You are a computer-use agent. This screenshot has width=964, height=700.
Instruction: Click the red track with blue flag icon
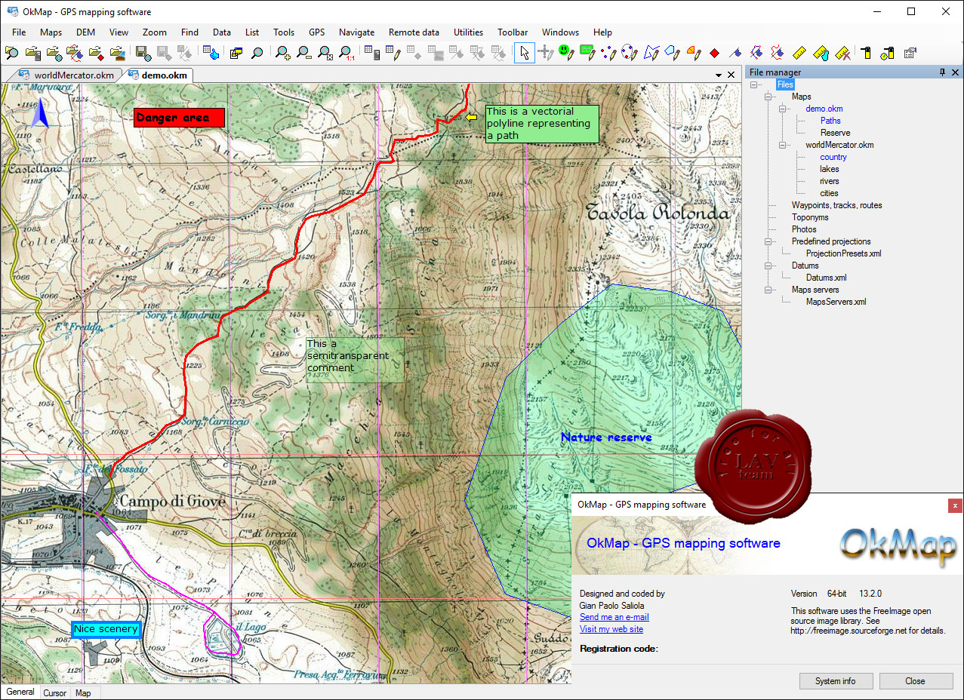(777, 53)
